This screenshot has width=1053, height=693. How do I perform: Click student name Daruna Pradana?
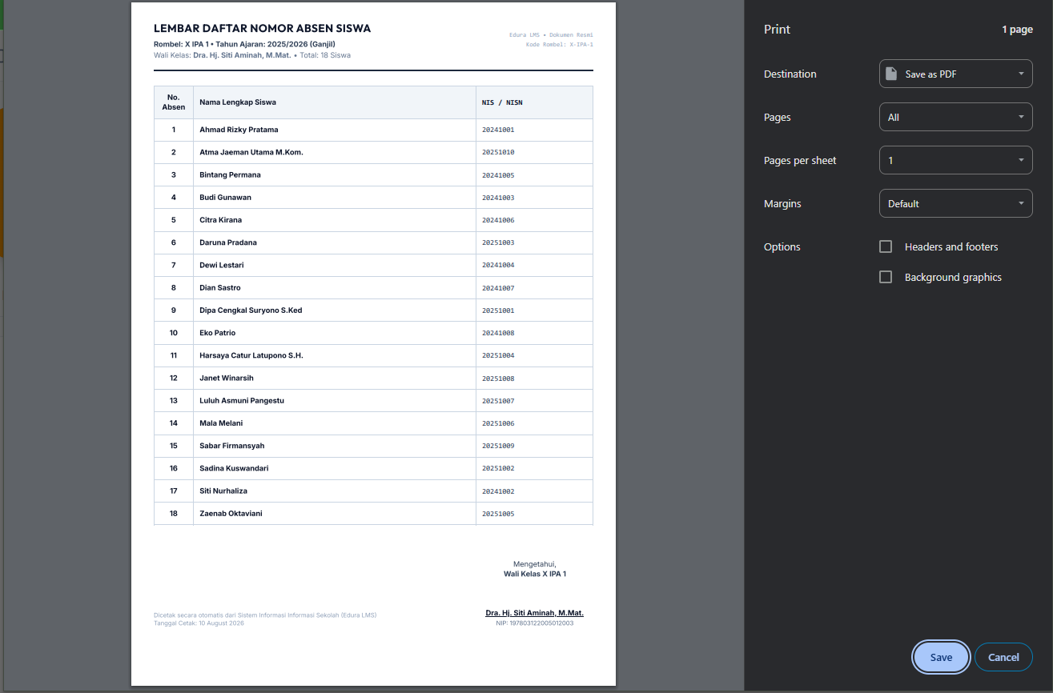(x=228, y=242)
